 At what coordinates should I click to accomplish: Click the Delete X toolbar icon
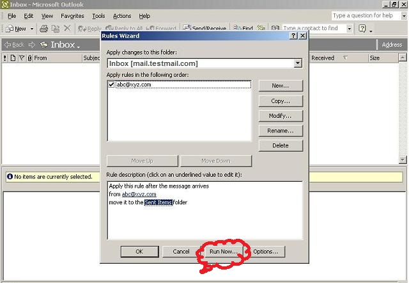67,28
